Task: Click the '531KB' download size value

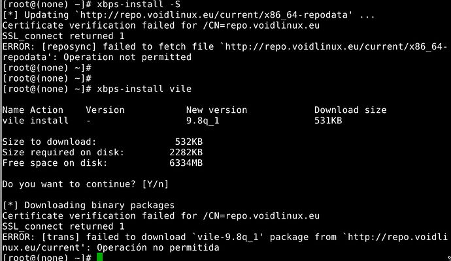Action: (x=328, y=121)
